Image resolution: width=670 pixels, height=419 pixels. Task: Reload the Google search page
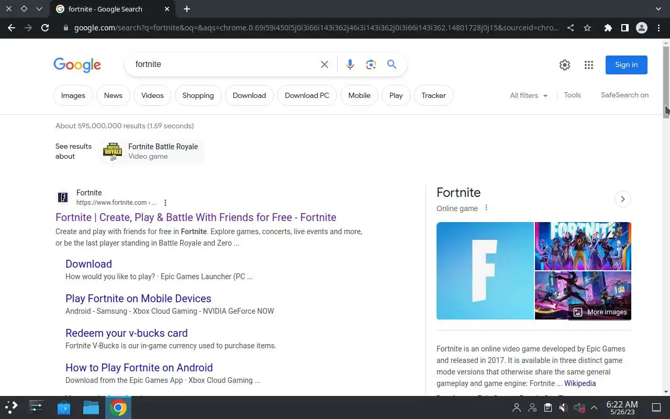tap(45, 28)
